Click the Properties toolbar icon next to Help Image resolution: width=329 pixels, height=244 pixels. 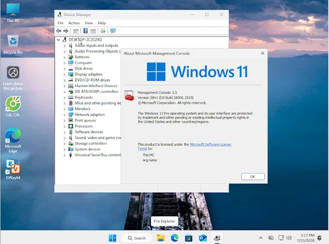pyautogui.click(x=93, y=31)
